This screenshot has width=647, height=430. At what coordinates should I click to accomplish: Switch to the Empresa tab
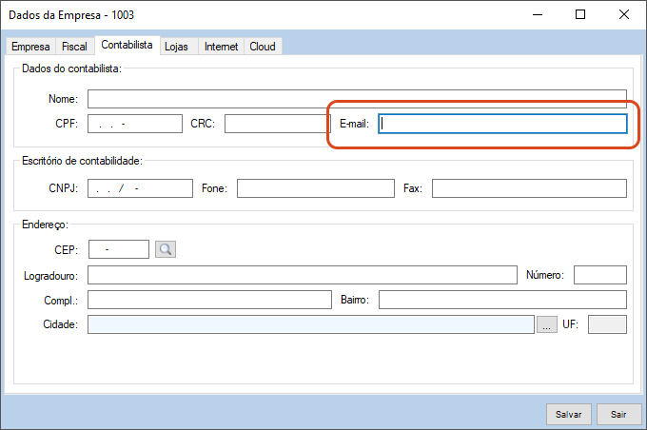point(30,47)
